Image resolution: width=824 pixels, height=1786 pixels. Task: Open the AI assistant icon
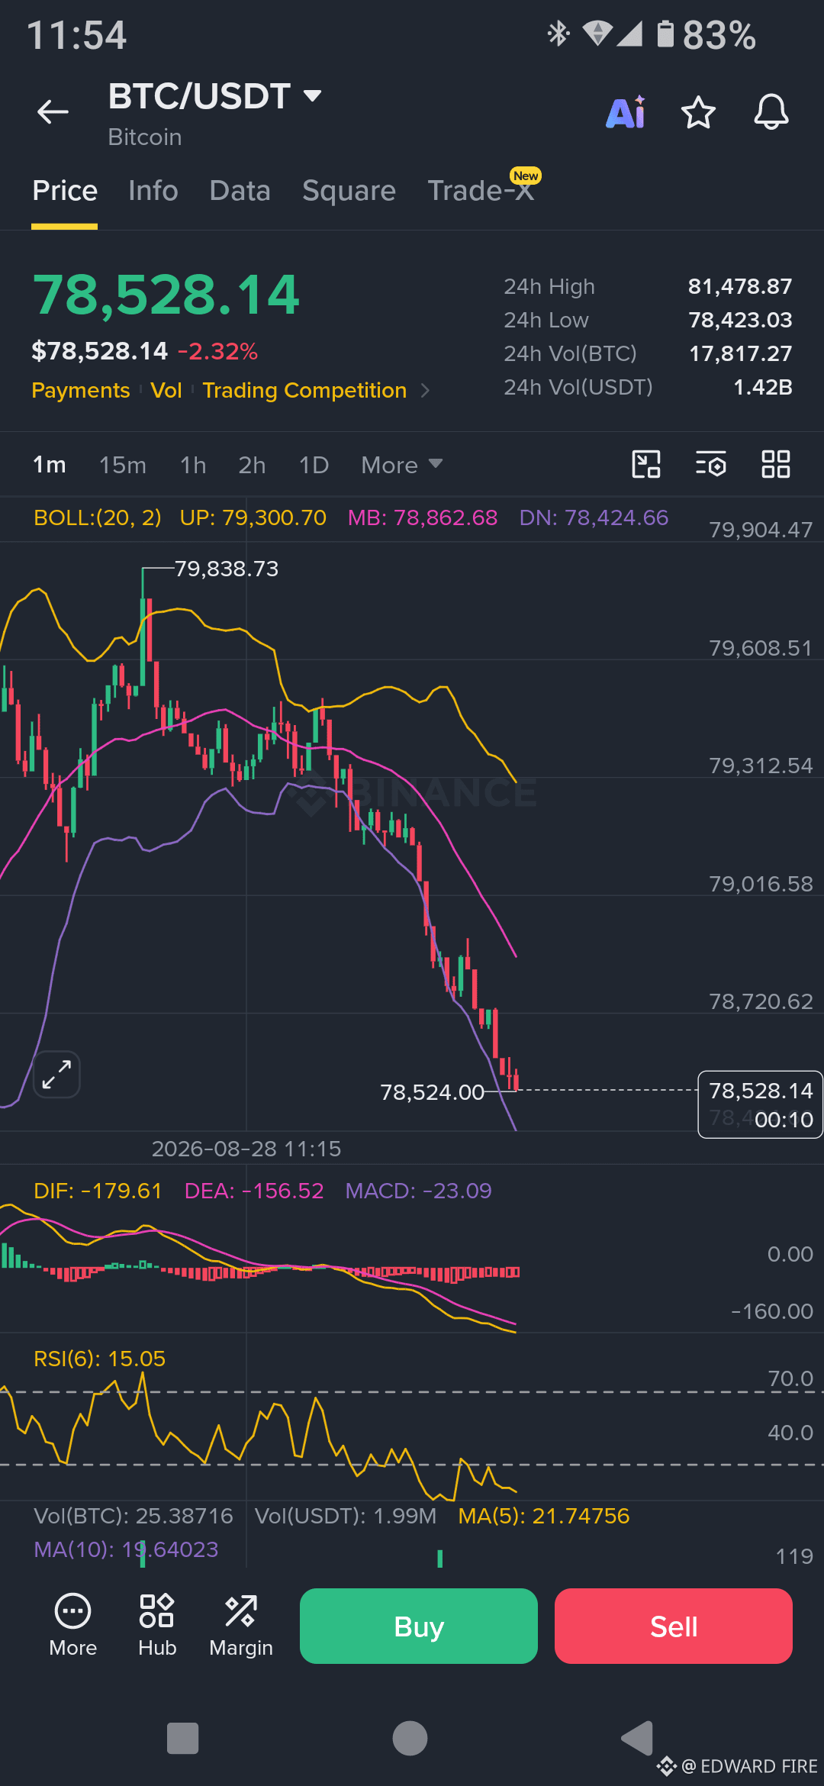tap(626, 112)
